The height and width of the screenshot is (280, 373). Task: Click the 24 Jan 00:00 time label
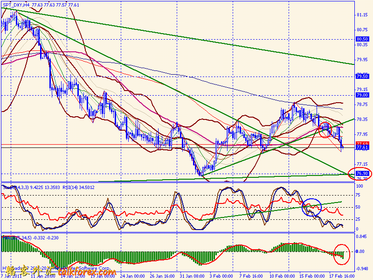click(132, 276)
